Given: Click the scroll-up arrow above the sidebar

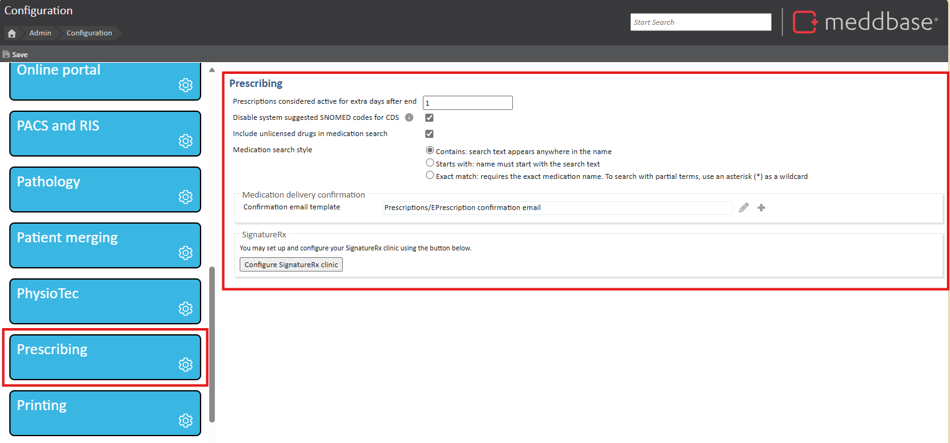Looking at the screenshot, I should point(212,69).
